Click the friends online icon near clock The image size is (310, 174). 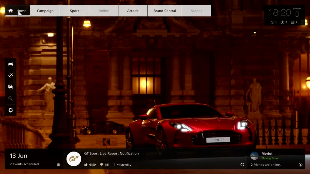pyautogui.click(x=282, y=22)
